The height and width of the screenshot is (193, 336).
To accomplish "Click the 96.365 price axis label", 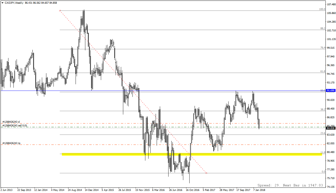I will [x=330, y=65].
